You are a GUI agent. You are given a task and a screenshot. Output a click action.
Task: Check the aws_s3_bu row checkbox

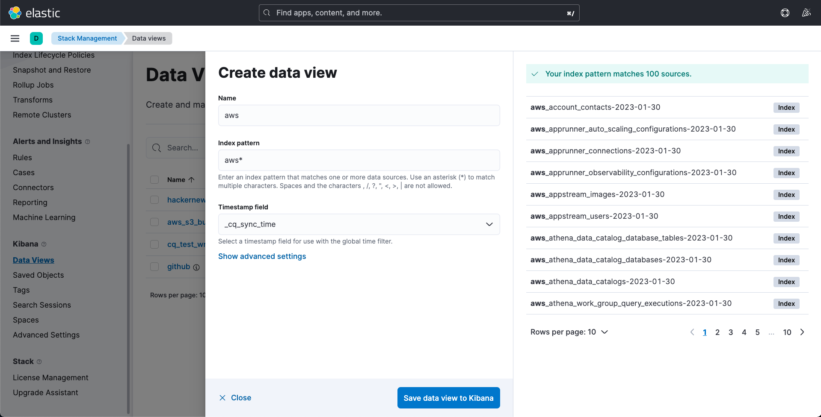[154, 222]
